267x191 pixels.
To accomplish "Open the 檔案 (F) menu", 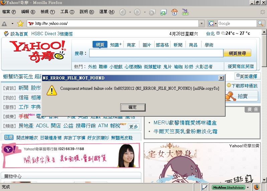I will [9, 12].
